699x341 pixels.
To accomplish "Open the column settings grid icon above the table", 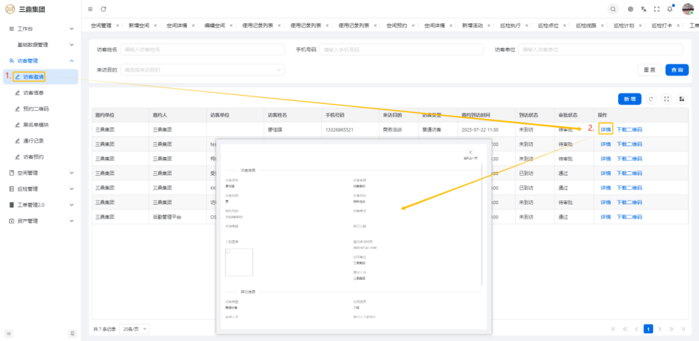I will click(682, 99).
